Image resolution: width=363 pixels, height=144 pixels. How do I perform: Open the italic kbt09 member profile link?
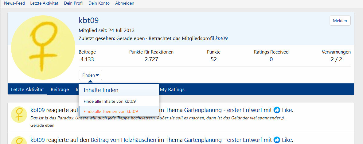[221, 38]
